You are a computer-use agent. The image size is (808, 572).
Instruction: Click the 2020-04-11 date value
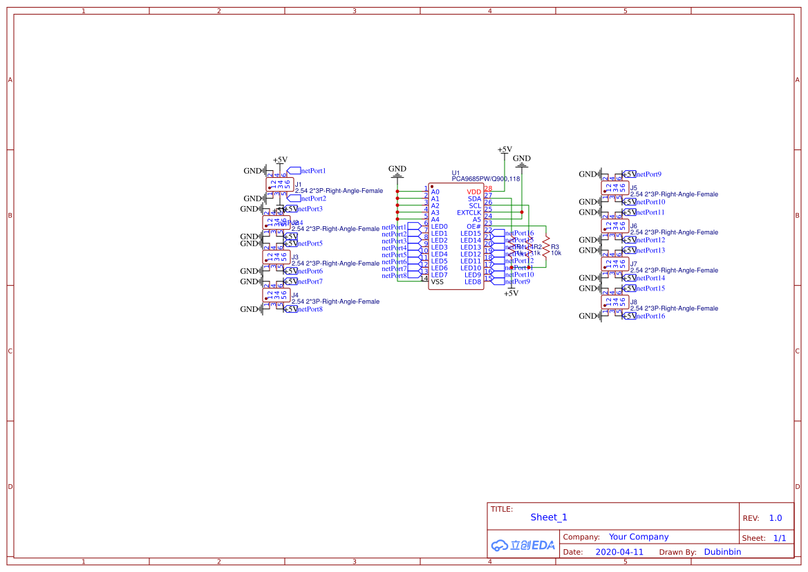coord(619,552)
